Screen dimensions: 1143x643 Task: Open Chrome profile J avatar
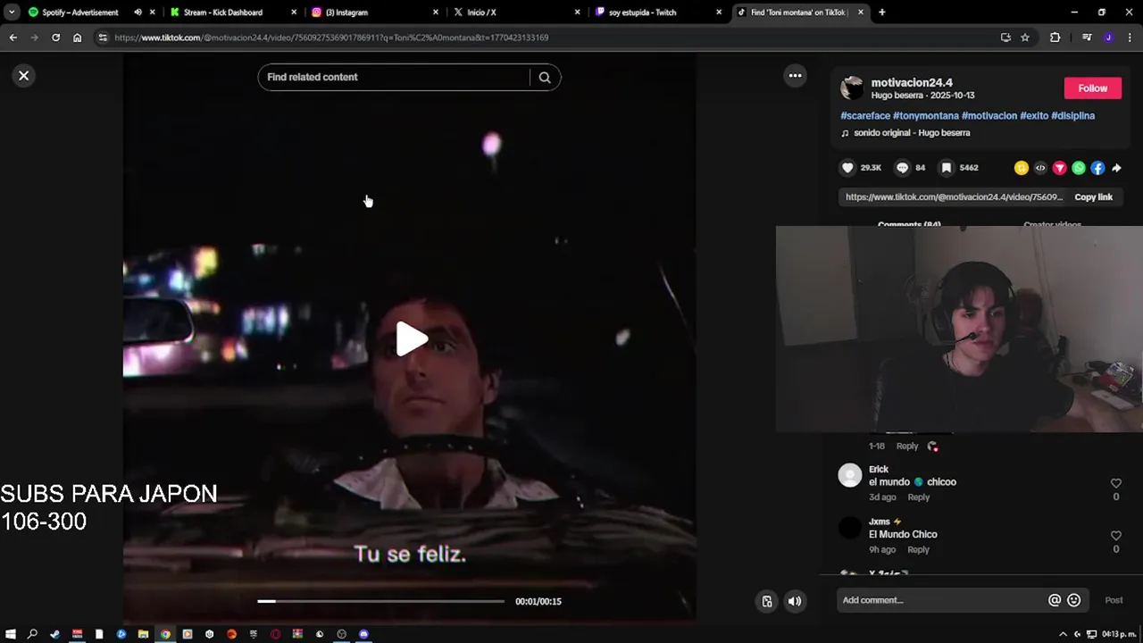[x=1108, y=38]
